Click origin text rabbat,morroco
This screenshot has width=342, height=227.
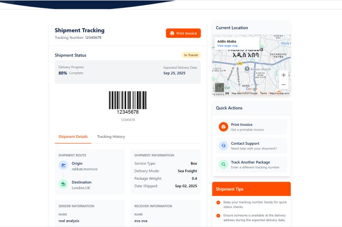click(85, 169)
